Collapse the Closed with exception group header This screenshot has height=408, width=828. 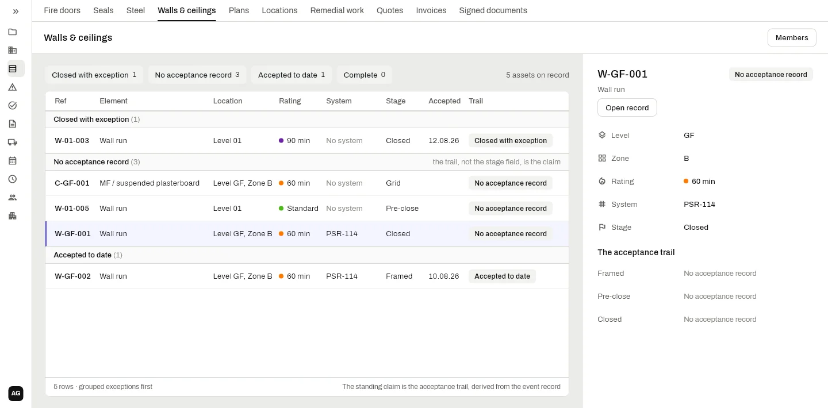[x=307, y=120]
